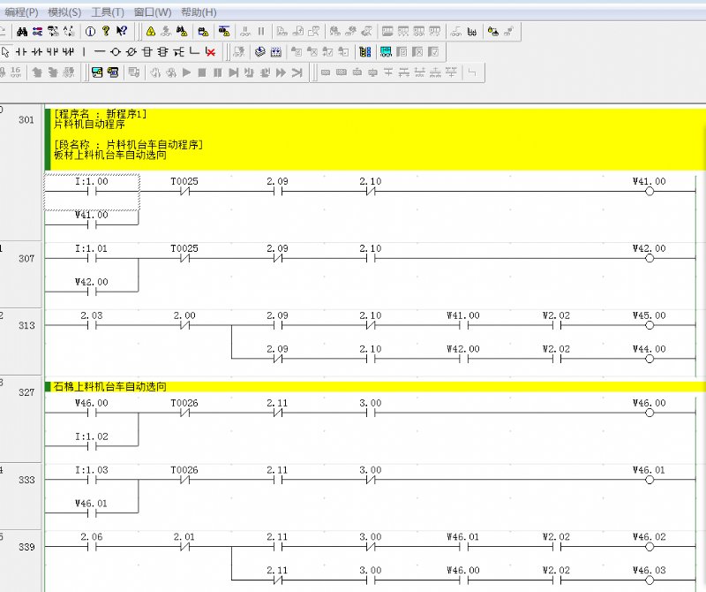
Task: Choose the new horizontal line tool
Action: tap(100, 51)
